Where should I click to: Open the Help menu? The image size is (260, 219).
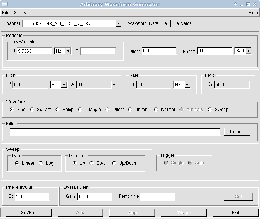(253, 13)
